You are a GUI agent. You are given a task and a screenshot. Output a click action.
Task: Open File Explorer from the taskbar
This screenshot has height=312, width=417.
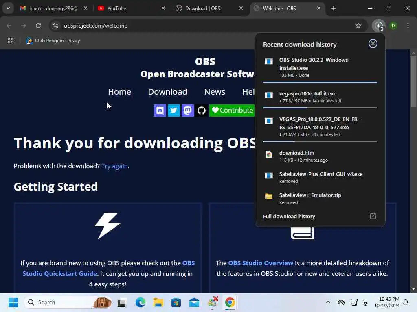[158, 302]
